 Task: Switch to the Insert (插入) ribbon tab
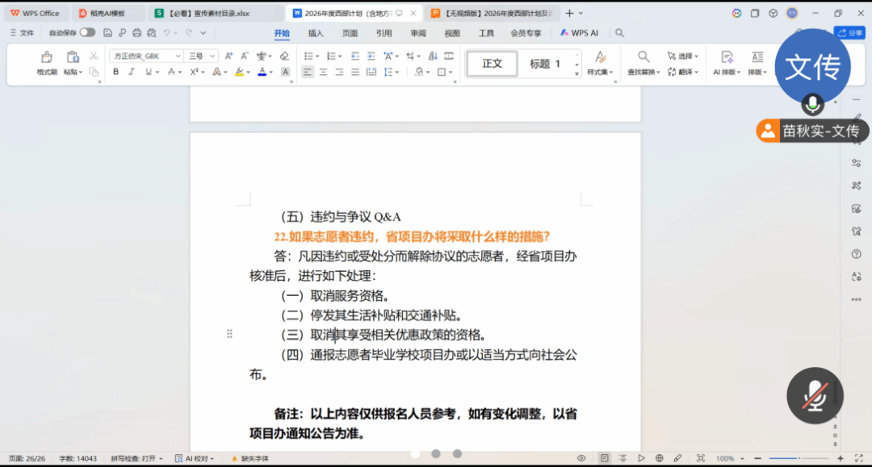click(316, 33)
